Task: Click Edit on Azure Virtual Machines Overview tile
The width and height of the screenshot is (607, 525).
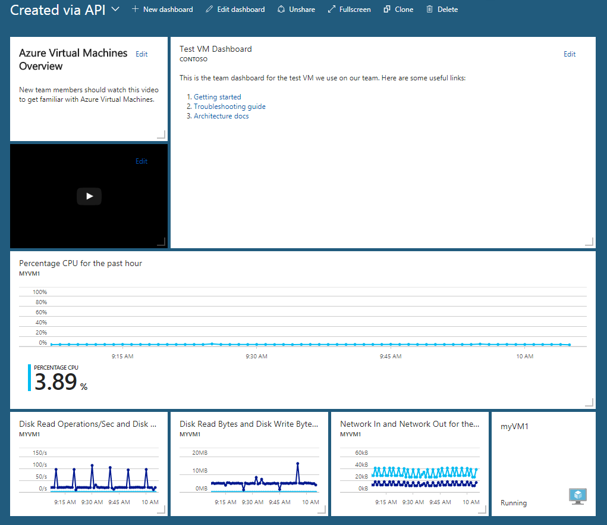Action: 141,54
